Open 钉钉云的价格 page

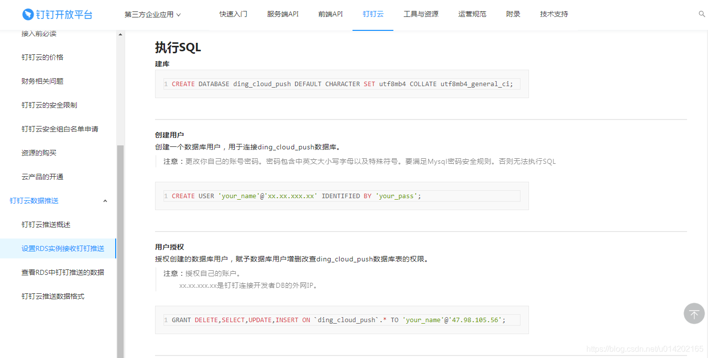pos(42,57)
